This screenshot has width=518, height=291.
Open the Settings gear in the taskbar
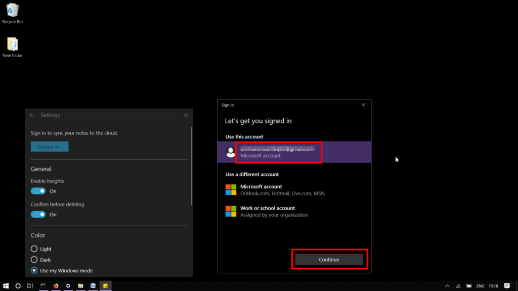coord(68,286)
